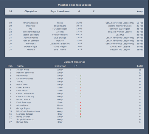Click the 'Total' column header
Viewport: 149px width, 134px height.
tap(140, 66)
